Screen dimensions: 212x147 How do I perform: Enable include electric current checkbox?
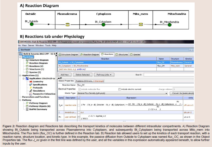119,89
